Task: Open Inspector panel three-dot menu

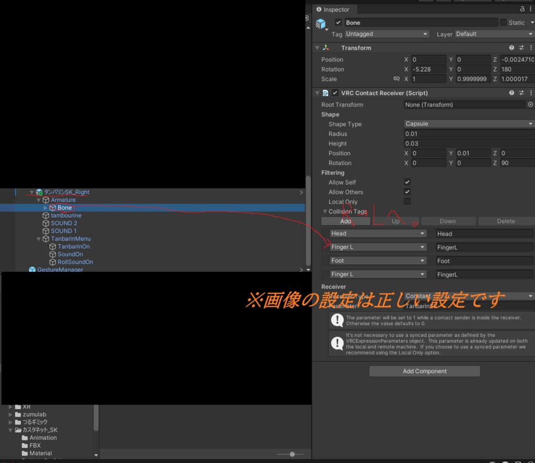Action: (x=531, y=9)
